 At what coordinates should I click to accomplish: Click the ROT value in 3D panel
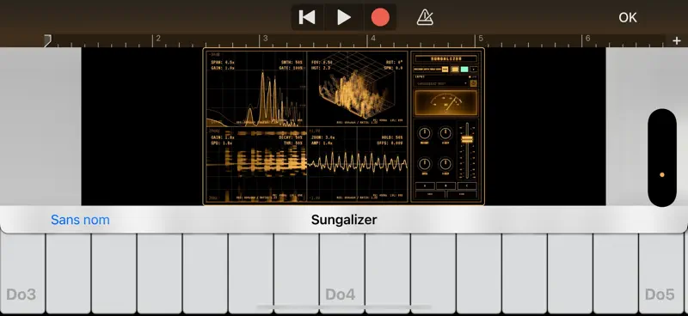(395, 62)
